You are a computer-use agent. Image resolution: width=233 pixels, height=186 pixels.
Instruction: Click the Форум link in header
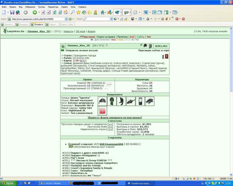[91, 31]
